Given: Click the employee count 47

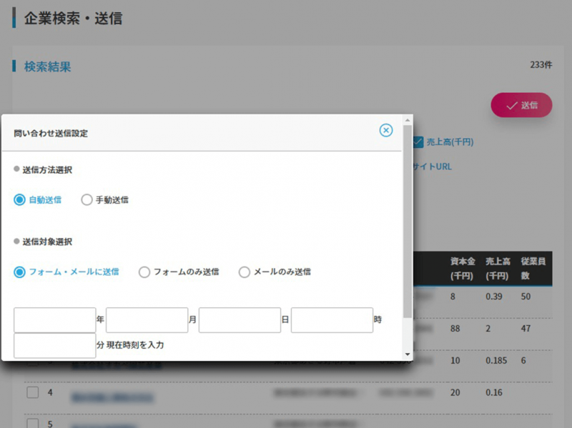Looking at the screenshot, I should 526,329.
